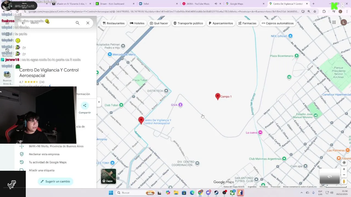Bookmark this page with star icon
This screenshot has height=197, width=351.
315,11
